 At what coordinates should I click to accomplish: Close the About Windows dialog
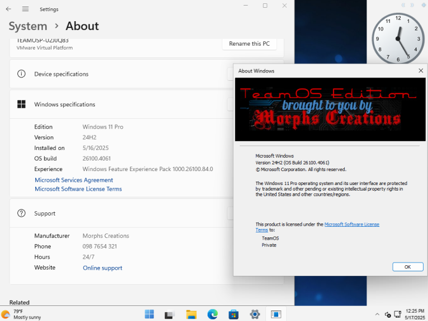pos(421,71)
